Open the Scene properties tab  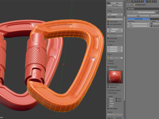(x=136, y=1)
